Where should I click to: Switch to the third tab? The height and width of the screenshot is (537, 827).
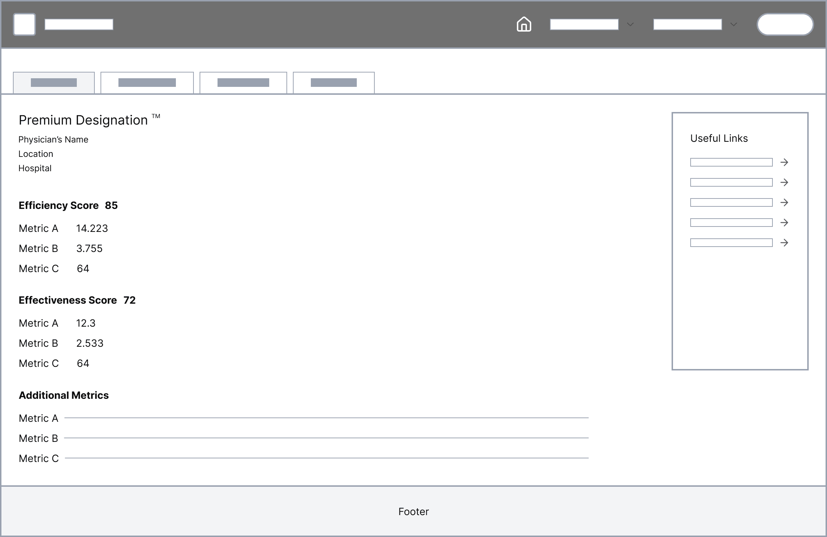tap(243, 83)
